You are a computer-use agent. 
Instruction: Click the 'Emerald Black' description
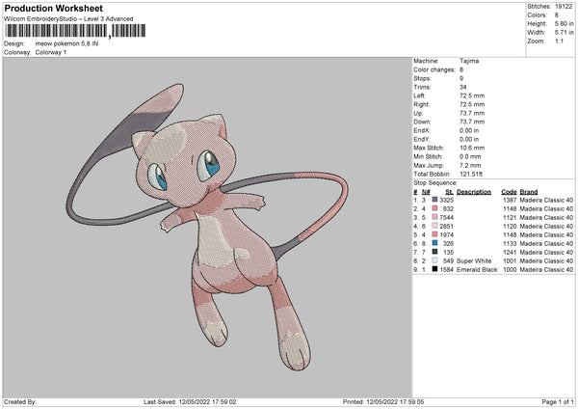tap(477, 270)
